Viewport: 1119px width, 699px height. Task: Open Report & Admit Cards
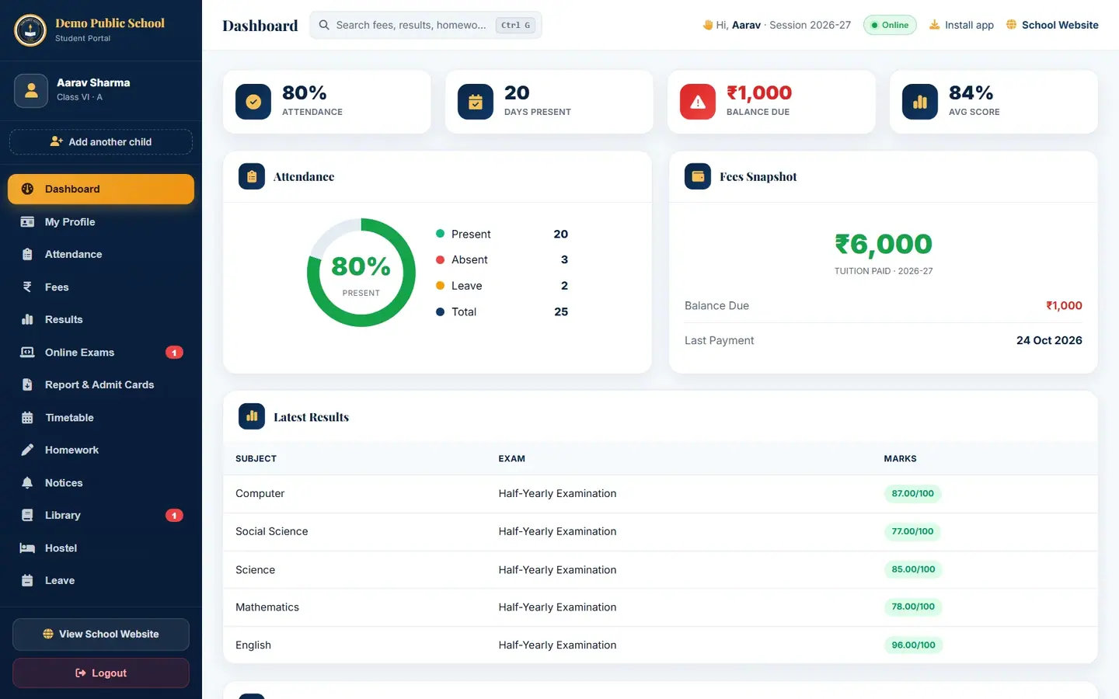(101, 385)
